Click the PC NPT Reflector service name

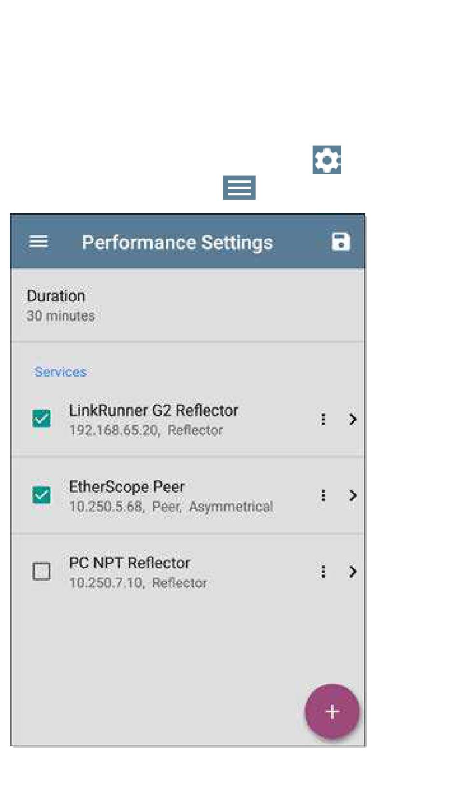point(129,563)
